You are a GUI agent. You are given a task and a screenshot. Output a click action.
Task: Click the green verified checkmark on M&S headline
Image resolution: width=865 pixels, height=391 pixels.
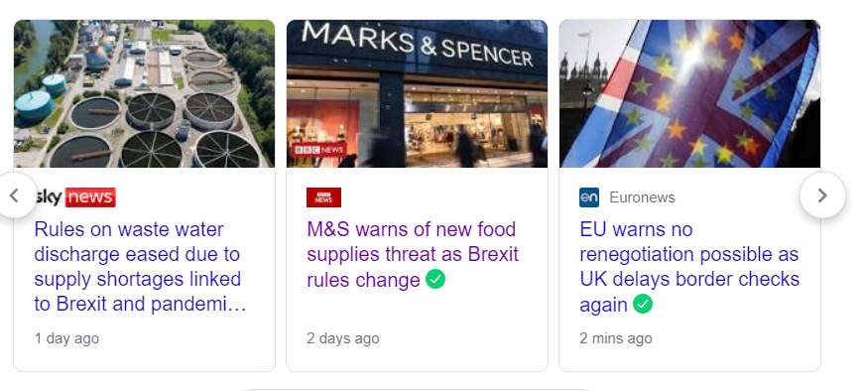pyautogui.click(x=435, y=279)
